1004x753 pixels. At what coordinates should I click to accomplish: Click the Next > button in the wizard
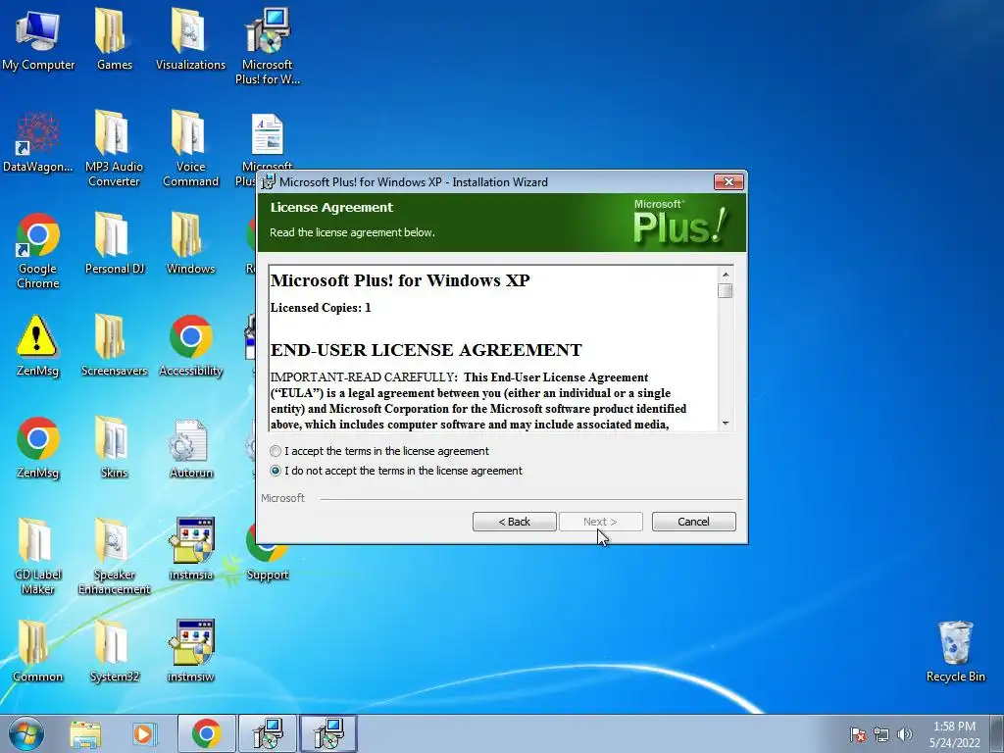[x=600, y=522]
